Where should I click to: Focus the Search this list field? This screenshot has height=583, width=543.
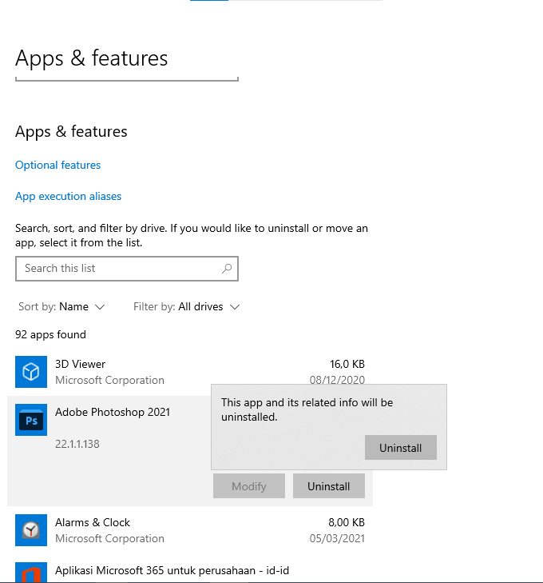[x=127, y=269]
